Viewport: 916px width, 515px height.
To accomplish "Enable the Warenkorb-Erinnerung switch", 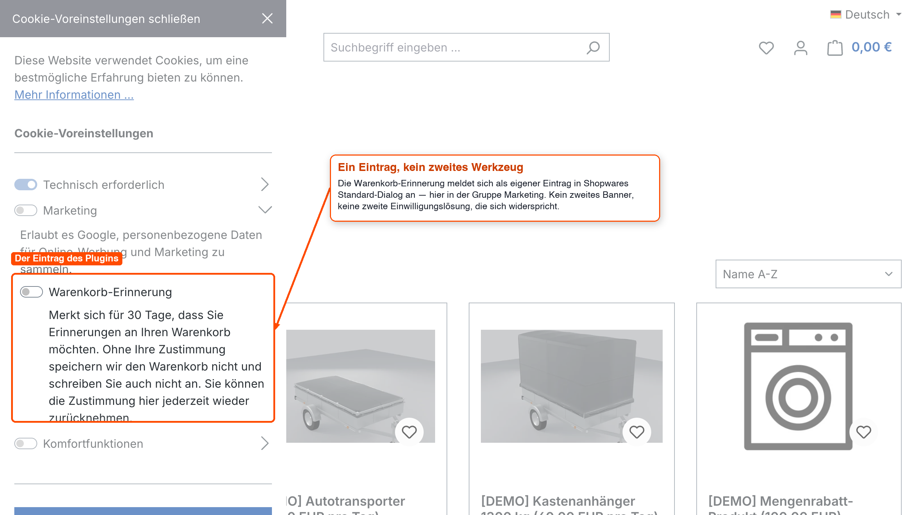I will (31, 292).
